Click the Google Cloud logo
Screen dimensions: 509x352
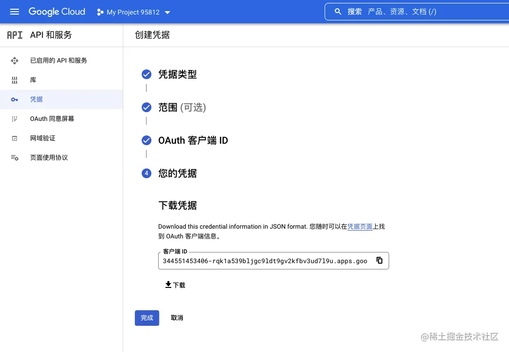[x=57, y=12]
